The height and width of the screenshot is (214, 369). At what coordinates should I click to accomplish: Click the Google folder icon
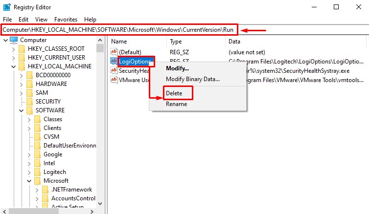click(x=37, y=154)
